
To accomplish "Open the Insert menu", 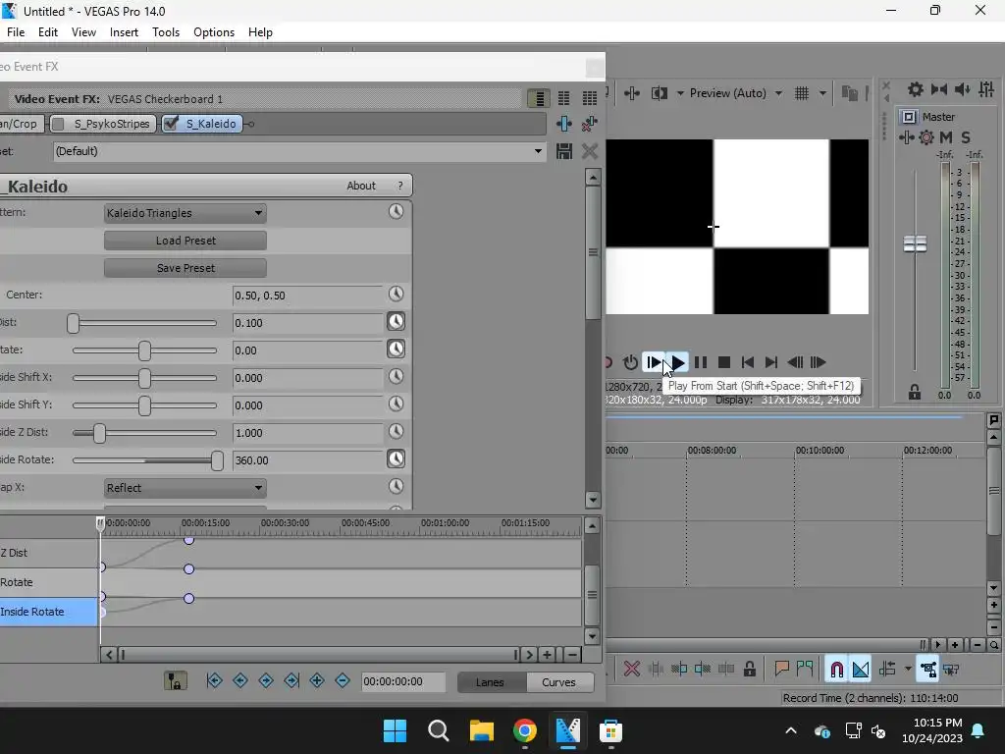I will [124, 32].
